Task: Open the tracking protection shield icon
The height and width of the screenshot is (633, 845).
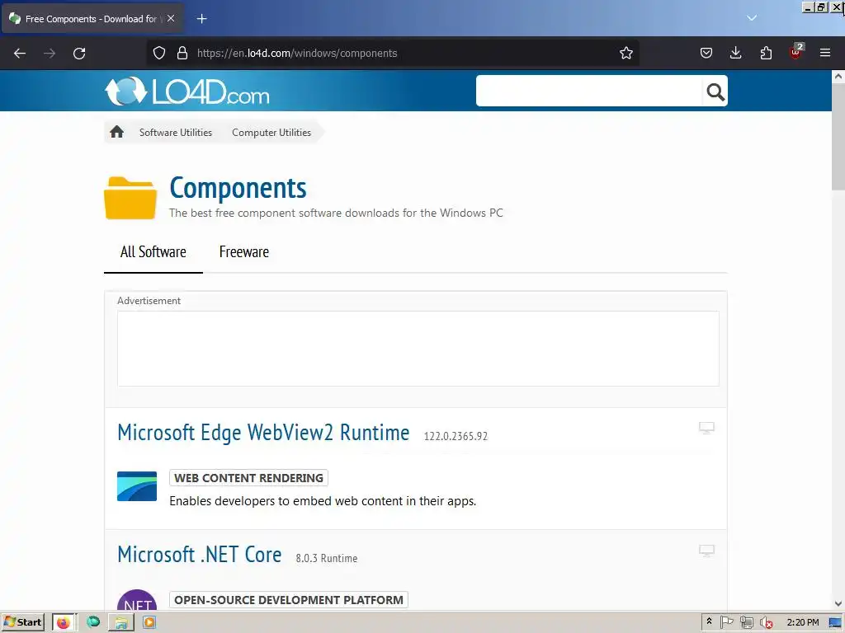Action: [x=159, y=53]
